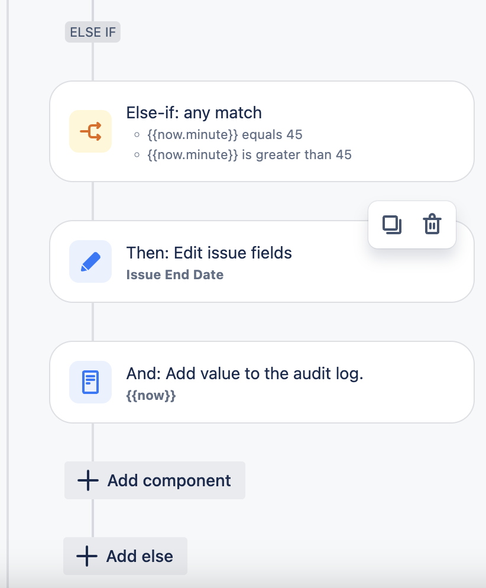Image resolution: width=486 pixels, height=588 pixels.
Task: Duplicate the Edit issue fields action
Action: 392,224
